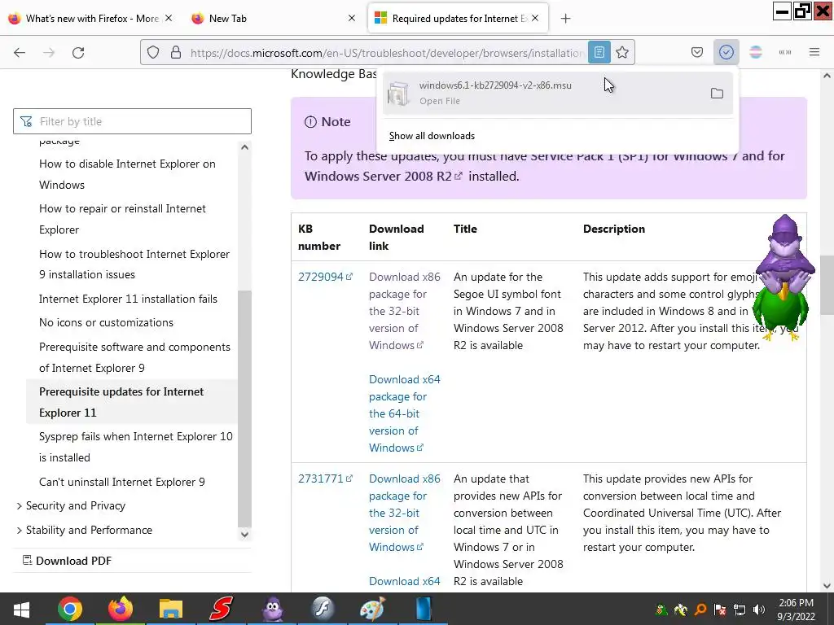Open the Windows Start menu
This screenshot has width=834, height=625.
click(21, 609)
